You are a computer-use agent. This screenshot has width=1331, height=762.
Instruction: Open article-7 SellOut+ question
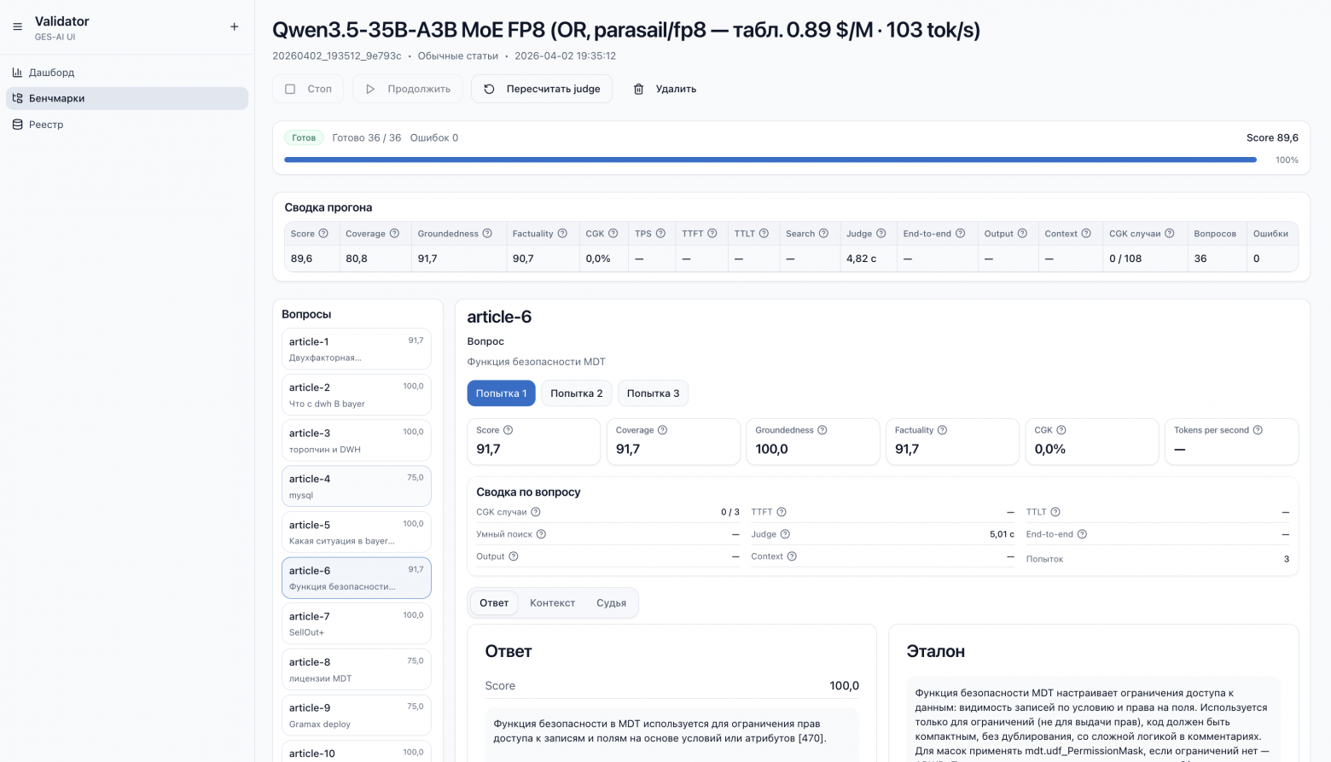[x=356, y=624]
